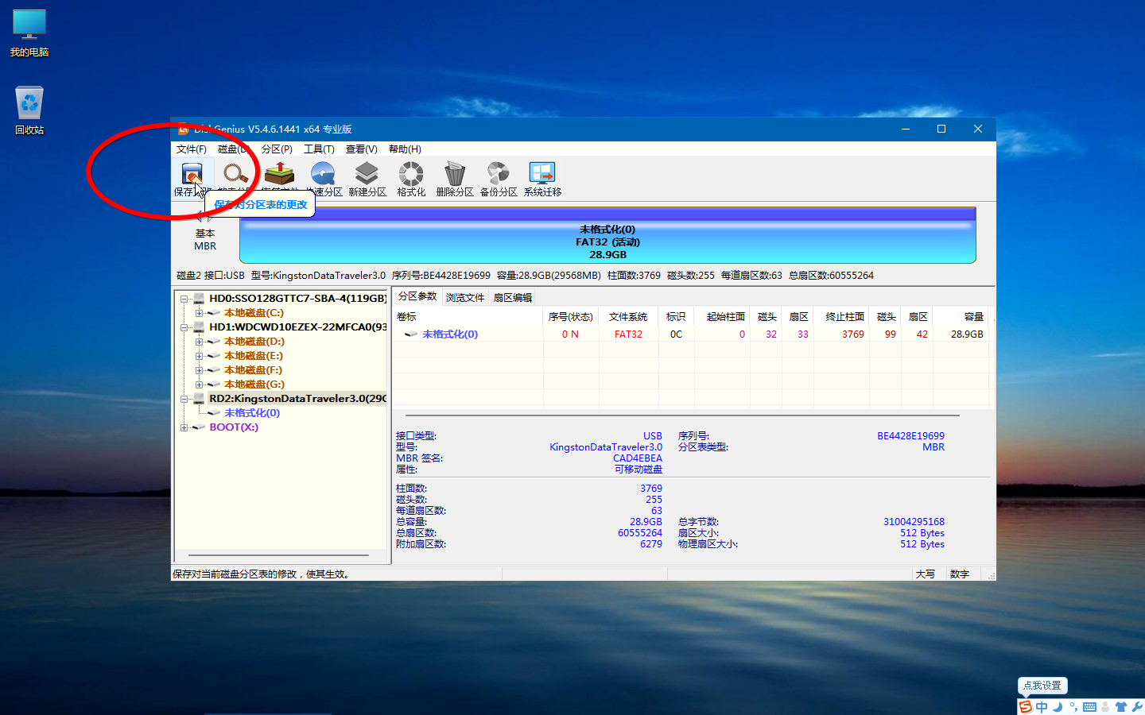Open the 文件(F) menu
Viewport: 1145px width, 715px height.
192,149
